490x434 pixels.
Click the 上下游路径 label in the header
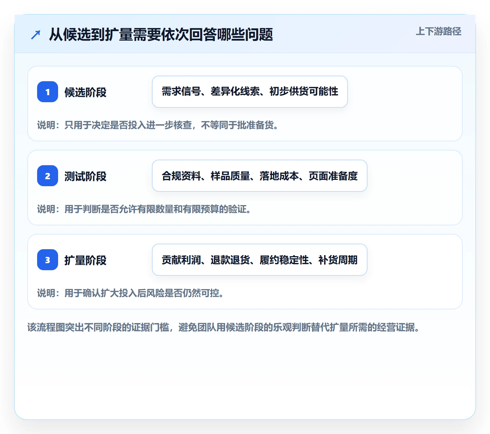tap(438, 31)
